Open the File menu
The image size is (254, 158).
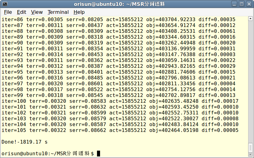[x=8, y=12]
